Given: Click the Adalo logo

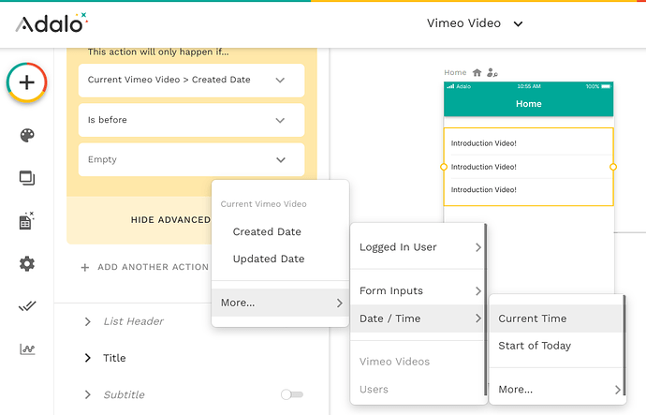Looking at the screenshot, I should pyautogui.click(x=51, y=22).
